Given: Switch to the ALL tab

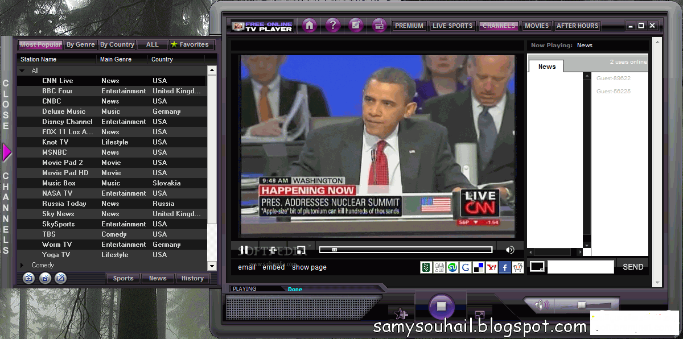Looking at the screenshot, I should 153,44.
